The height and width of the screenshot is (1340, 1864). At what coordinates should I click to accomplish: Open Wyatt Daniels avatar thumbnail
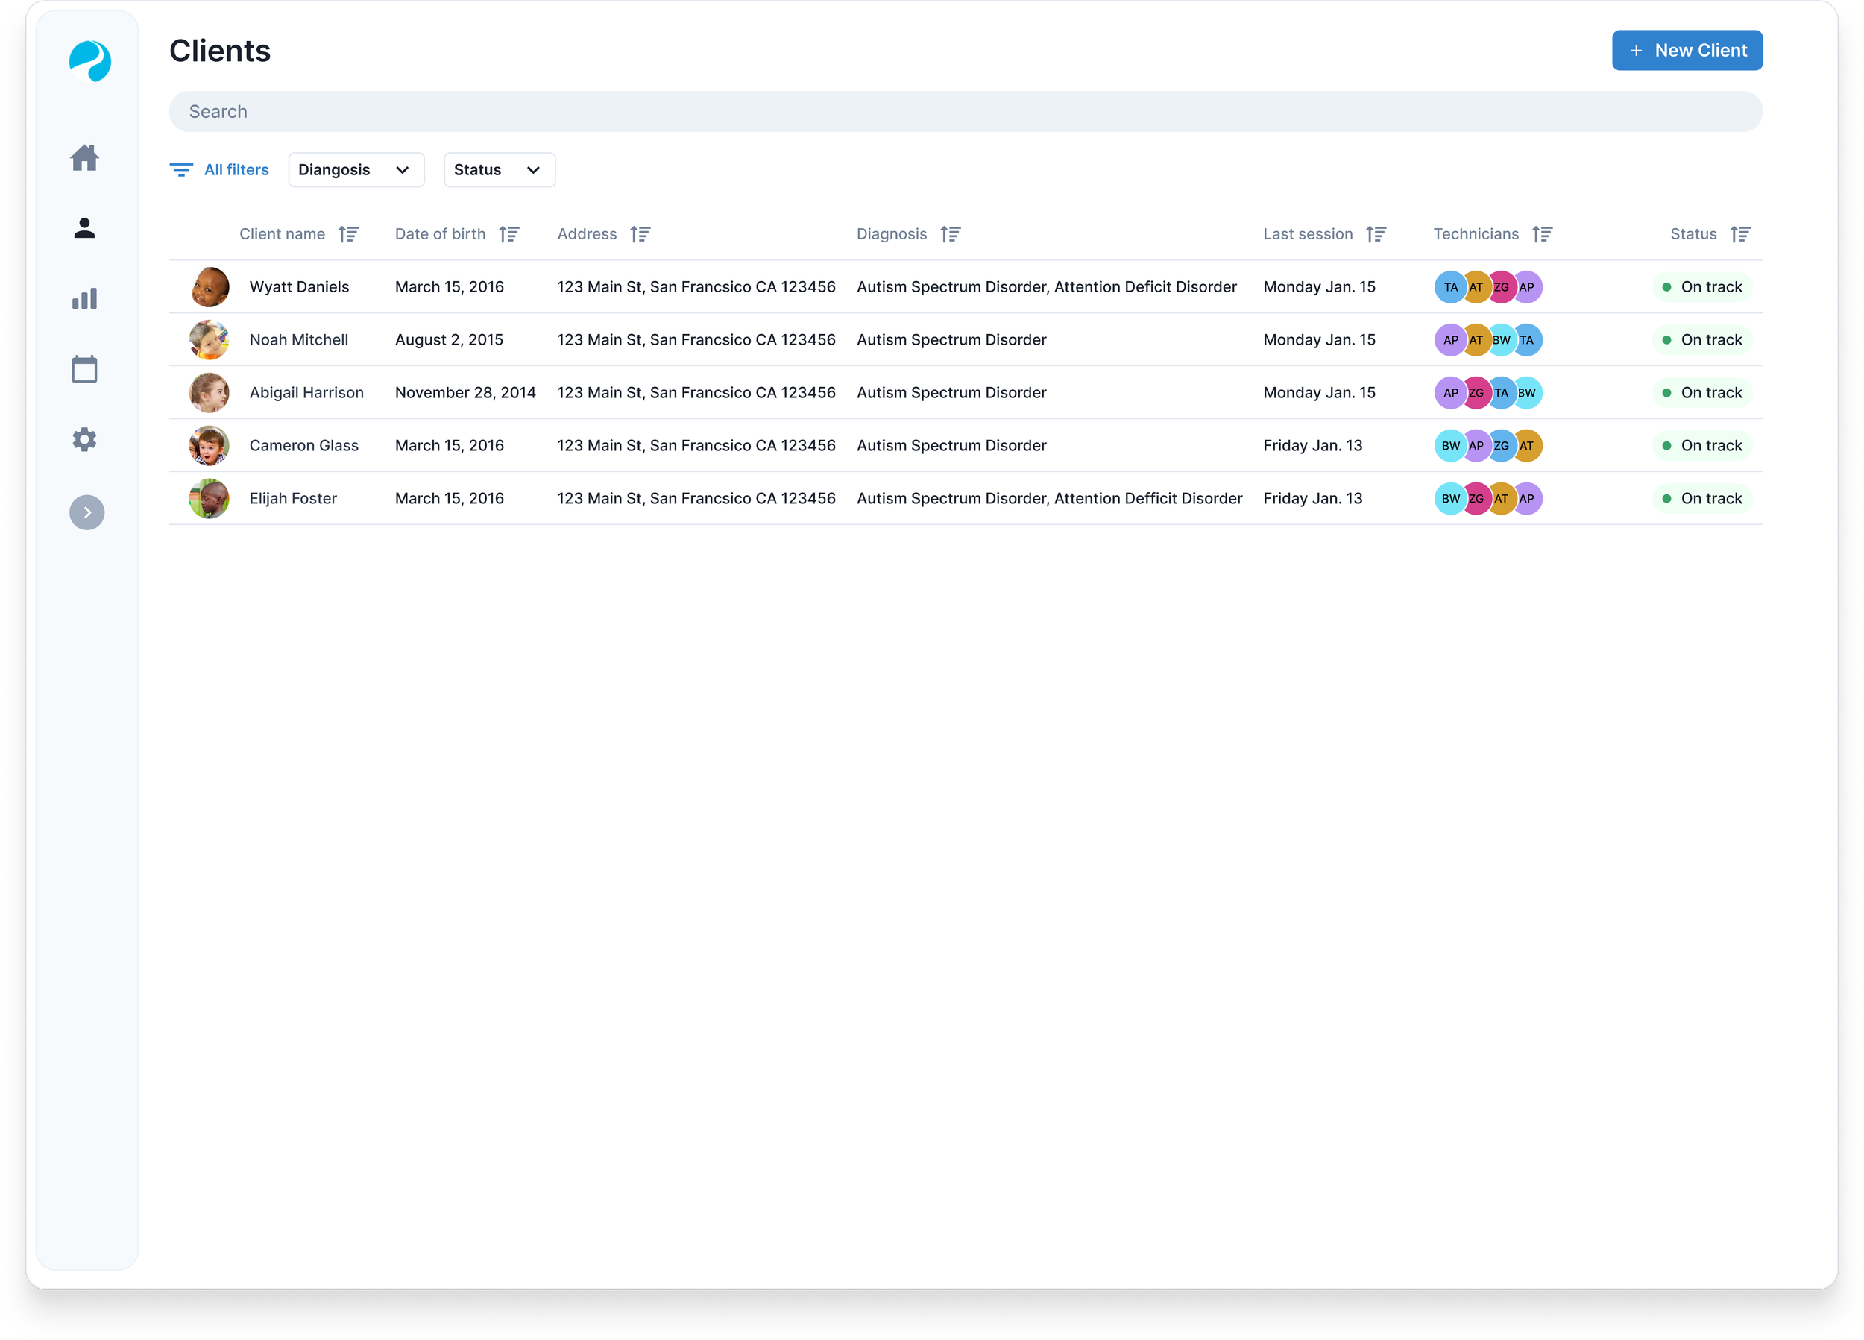click(210, 287)
